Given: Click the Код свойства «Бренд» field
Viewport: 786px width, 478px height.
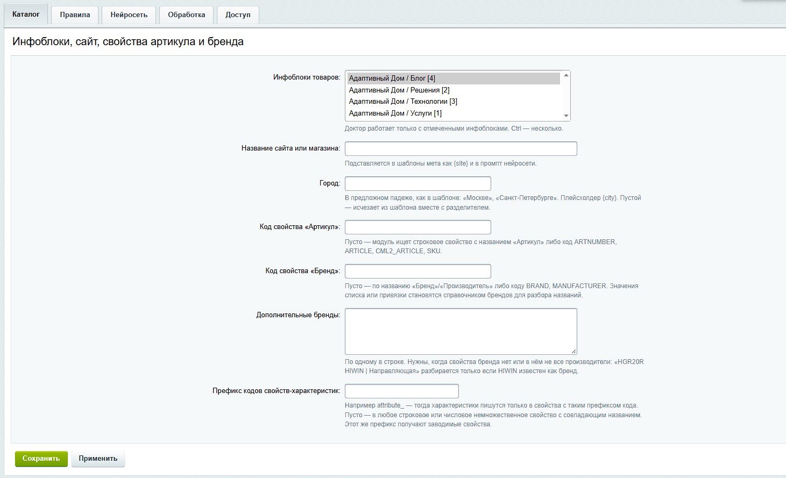Looking at the screenshot, I should click(418, 271).
